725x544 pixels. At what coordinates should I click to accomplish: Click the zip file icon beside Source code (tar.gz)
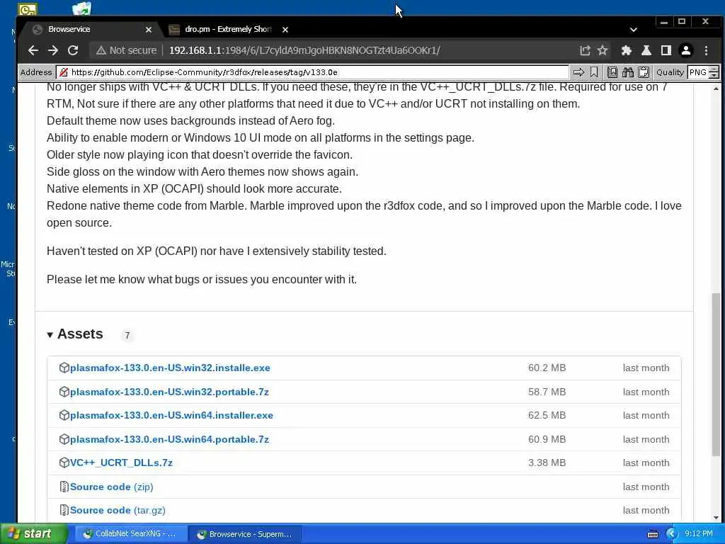pos(64,510)
